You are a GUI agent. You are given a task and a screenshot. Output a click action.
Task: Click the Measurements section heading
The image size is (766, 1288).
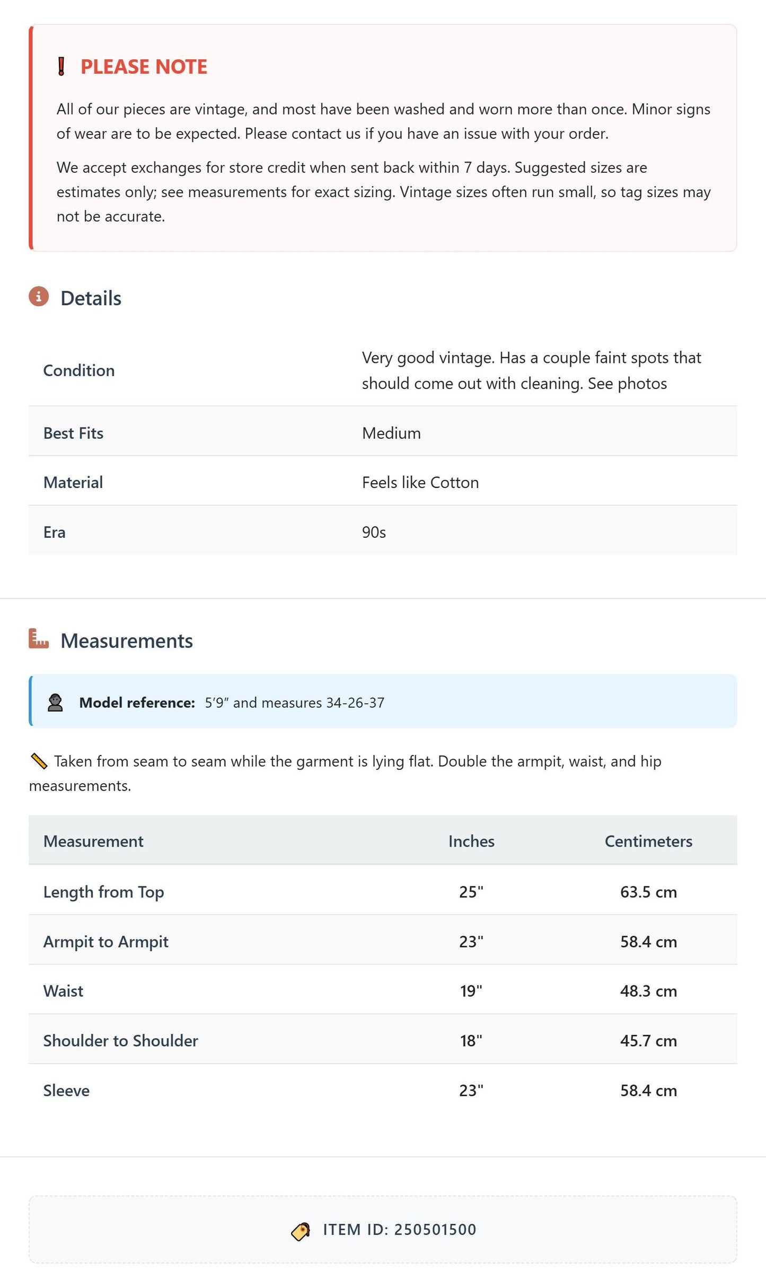pyautogui.click(x=127, y=641)
